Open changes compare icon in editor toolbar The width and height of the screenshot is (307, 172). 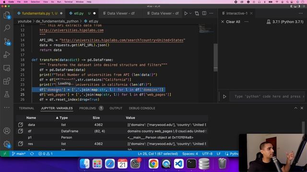point(197,13)
